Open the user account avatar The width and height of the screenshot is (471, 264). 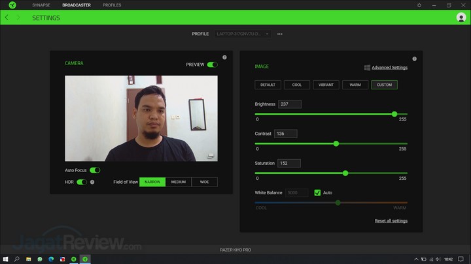coord(461,18)
